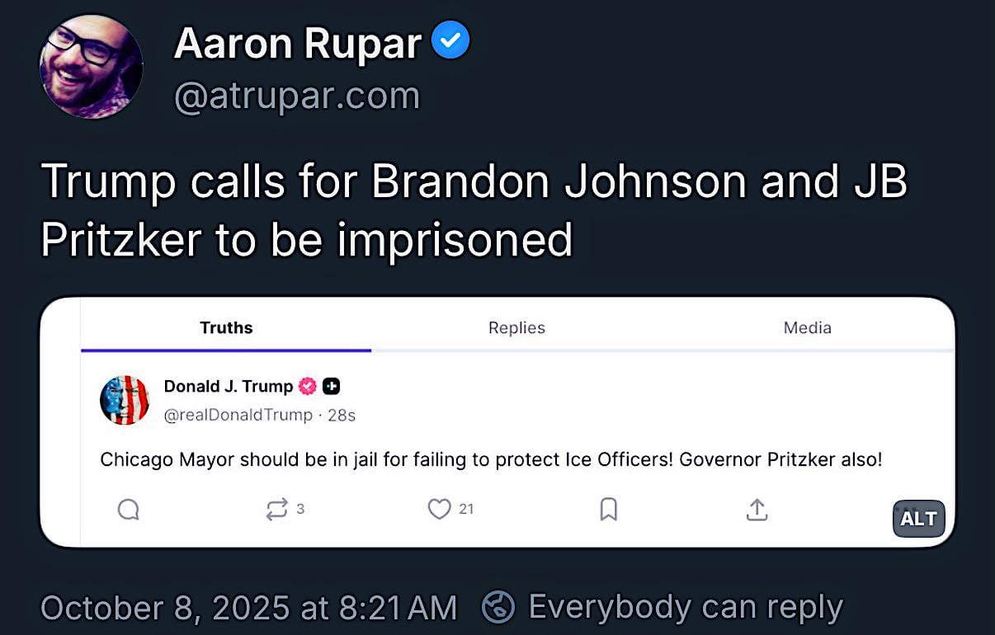Click the globe icon beside Everybody can reply
995x635 pixels.
tap(498, 608)
